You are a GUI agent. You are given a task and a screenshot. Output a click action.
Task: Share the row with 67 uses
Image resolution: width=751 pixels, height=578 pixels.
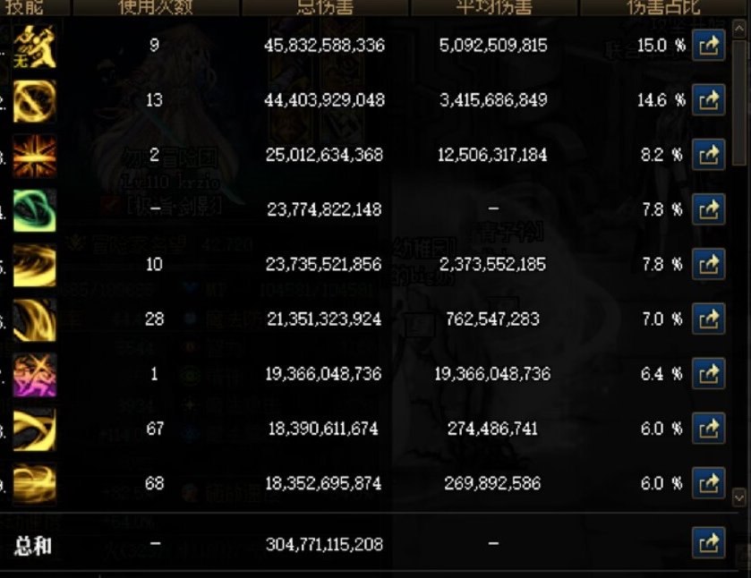click(708, 428)
